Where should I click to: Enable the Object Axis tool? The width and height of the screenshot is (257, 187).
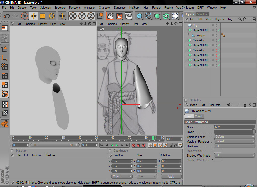click(x=5, y=58)
